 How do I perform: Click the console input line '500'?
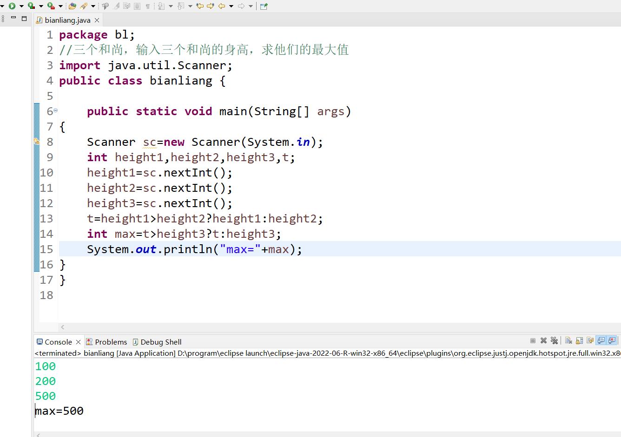(x=46, y=396)
